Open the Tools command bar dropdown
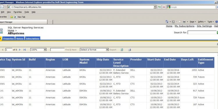Viewport: 218px width, 109px height. point(210,22)
